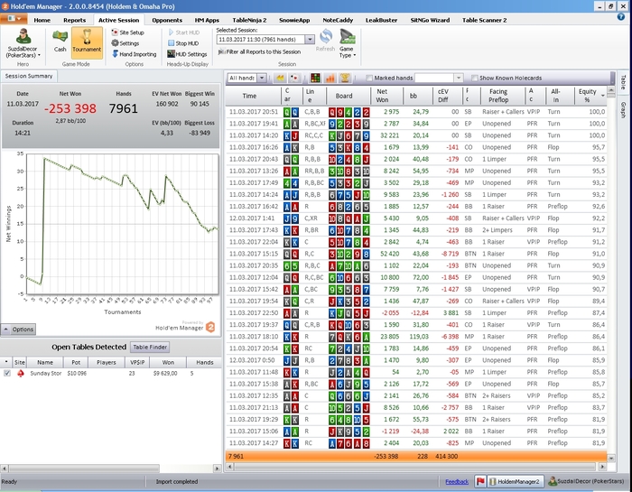Click the hands table scroll down arrow
Screen dimensions: 632x492
point(611,458)
